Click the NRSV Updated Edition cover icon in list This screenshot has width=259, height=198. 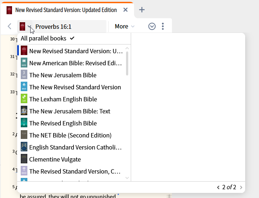tap(24, 50)
